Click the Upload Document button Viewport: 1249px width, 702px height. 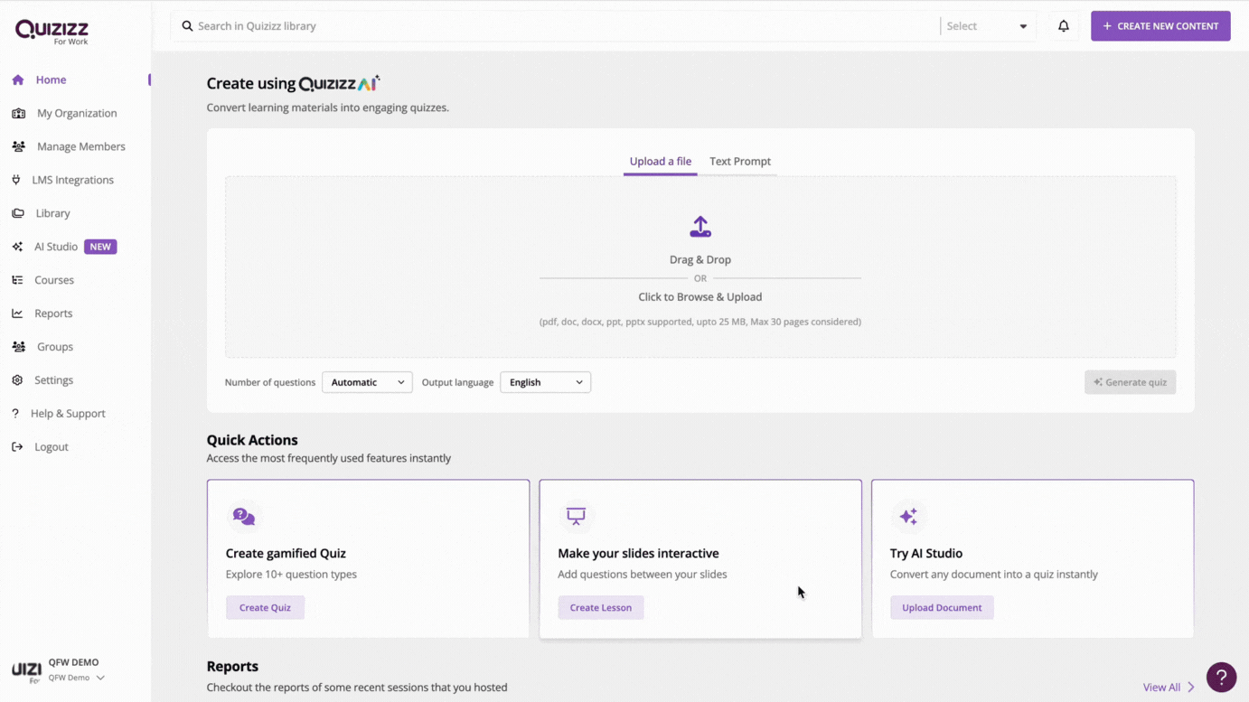point(942,607)
